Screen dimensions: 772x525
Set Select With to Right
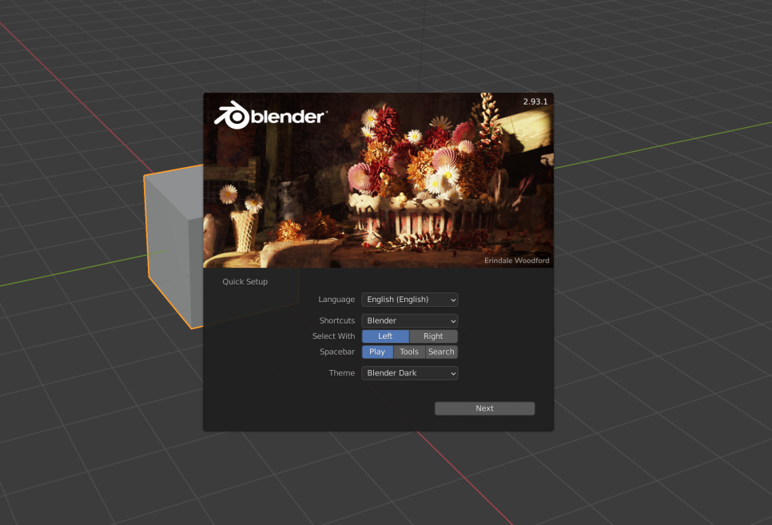pyautogui.click(x=433, y=336)
